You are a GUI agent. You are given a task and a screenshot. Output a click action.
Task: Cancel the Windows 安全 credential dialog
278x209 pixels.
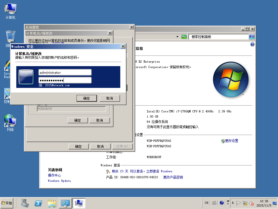tap(110, 98)
